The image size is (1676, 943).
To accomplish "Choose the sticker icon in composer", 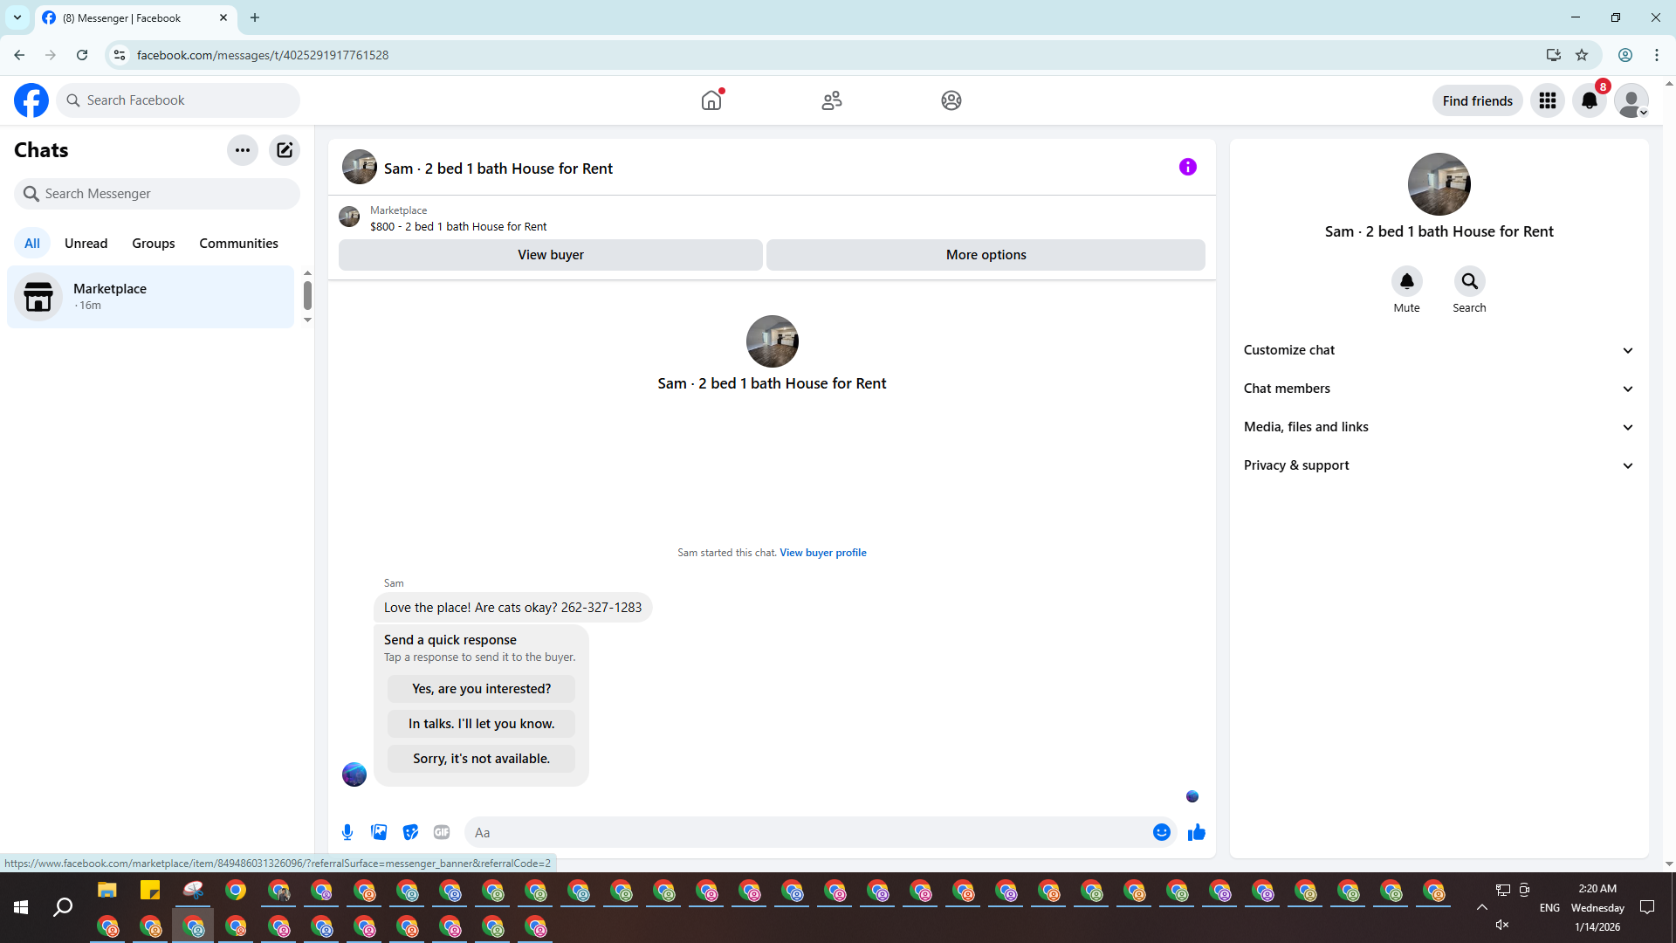I will click(410, 832).
